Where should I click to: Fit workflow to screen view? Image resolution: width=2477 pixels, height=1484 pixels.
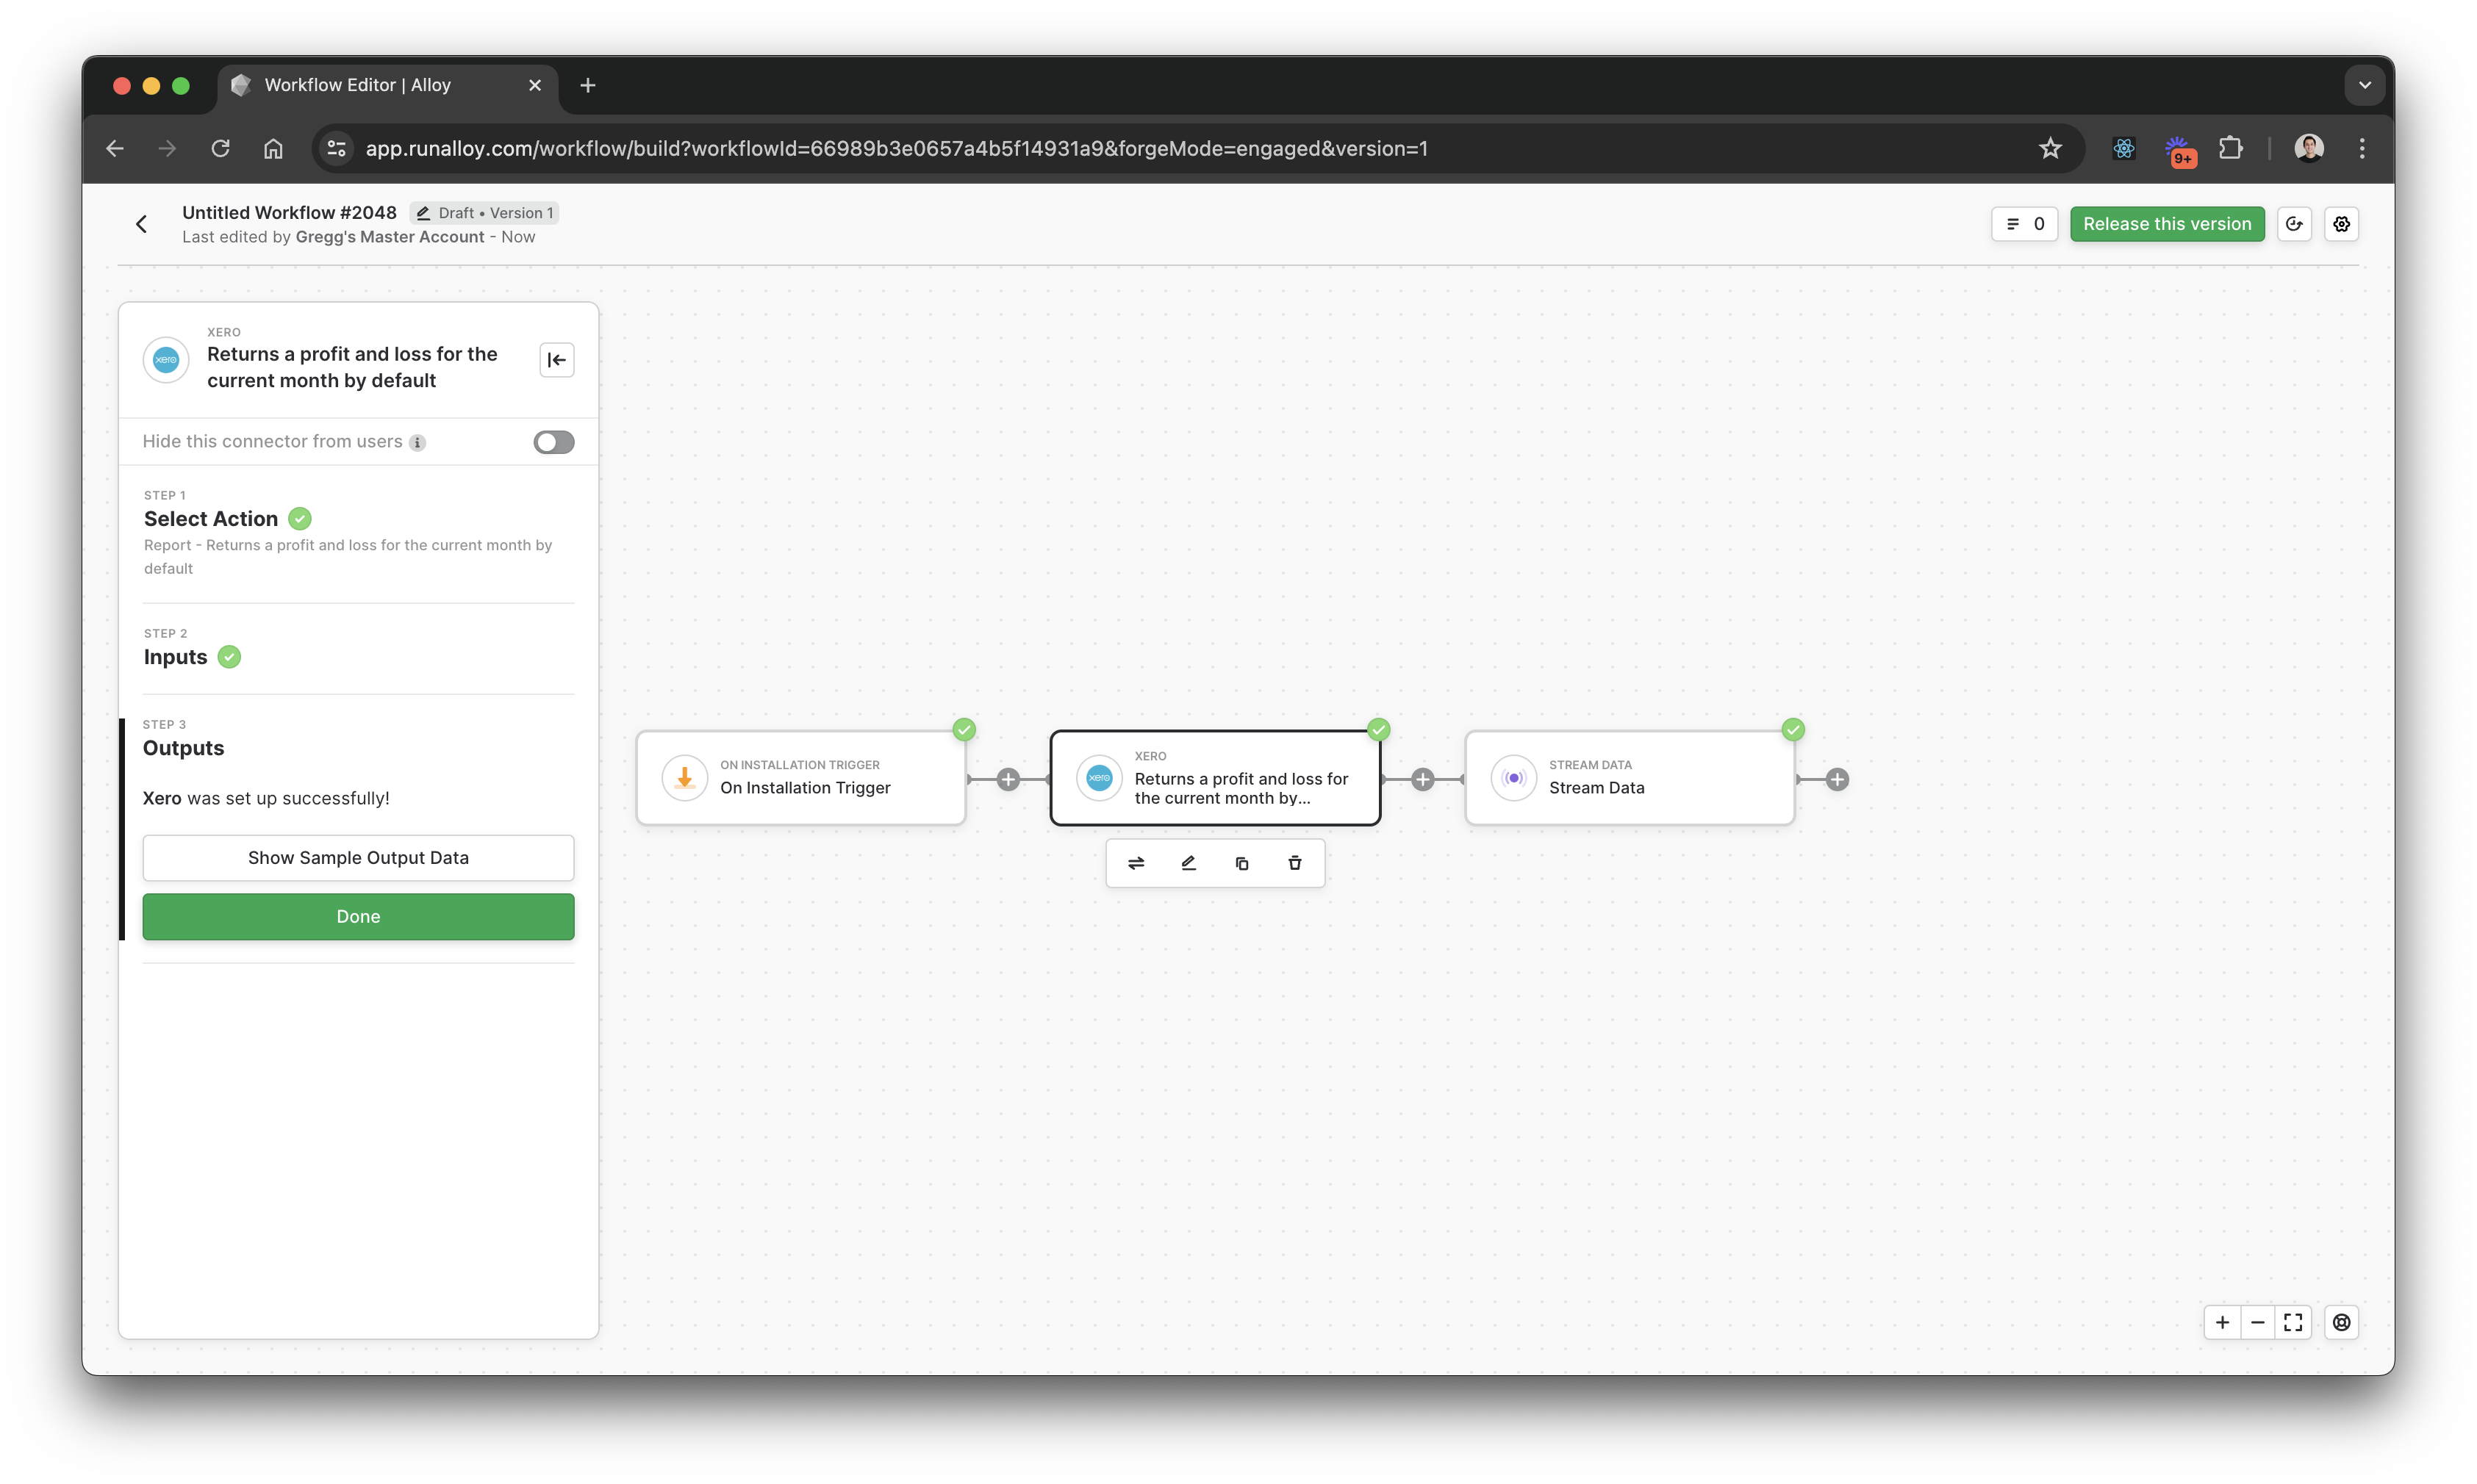click(2293, 1322)
